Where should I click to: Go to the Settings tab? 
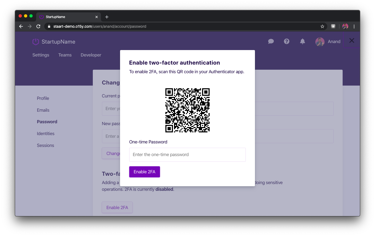pyautogui.click(x=41, y=55)
